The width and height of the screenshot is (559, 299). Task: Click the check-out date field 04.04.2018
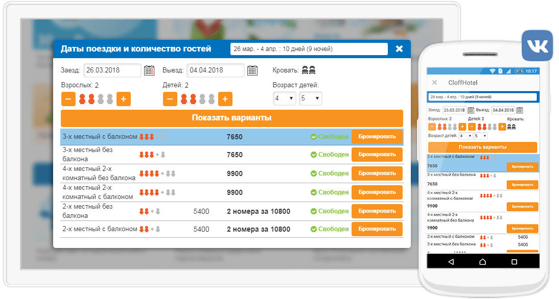[215, 70]
